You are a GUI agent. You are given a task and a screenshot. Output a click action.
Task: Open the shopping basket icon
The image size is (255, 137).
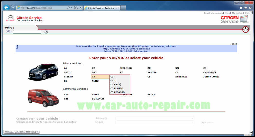(x=245, y=29)
